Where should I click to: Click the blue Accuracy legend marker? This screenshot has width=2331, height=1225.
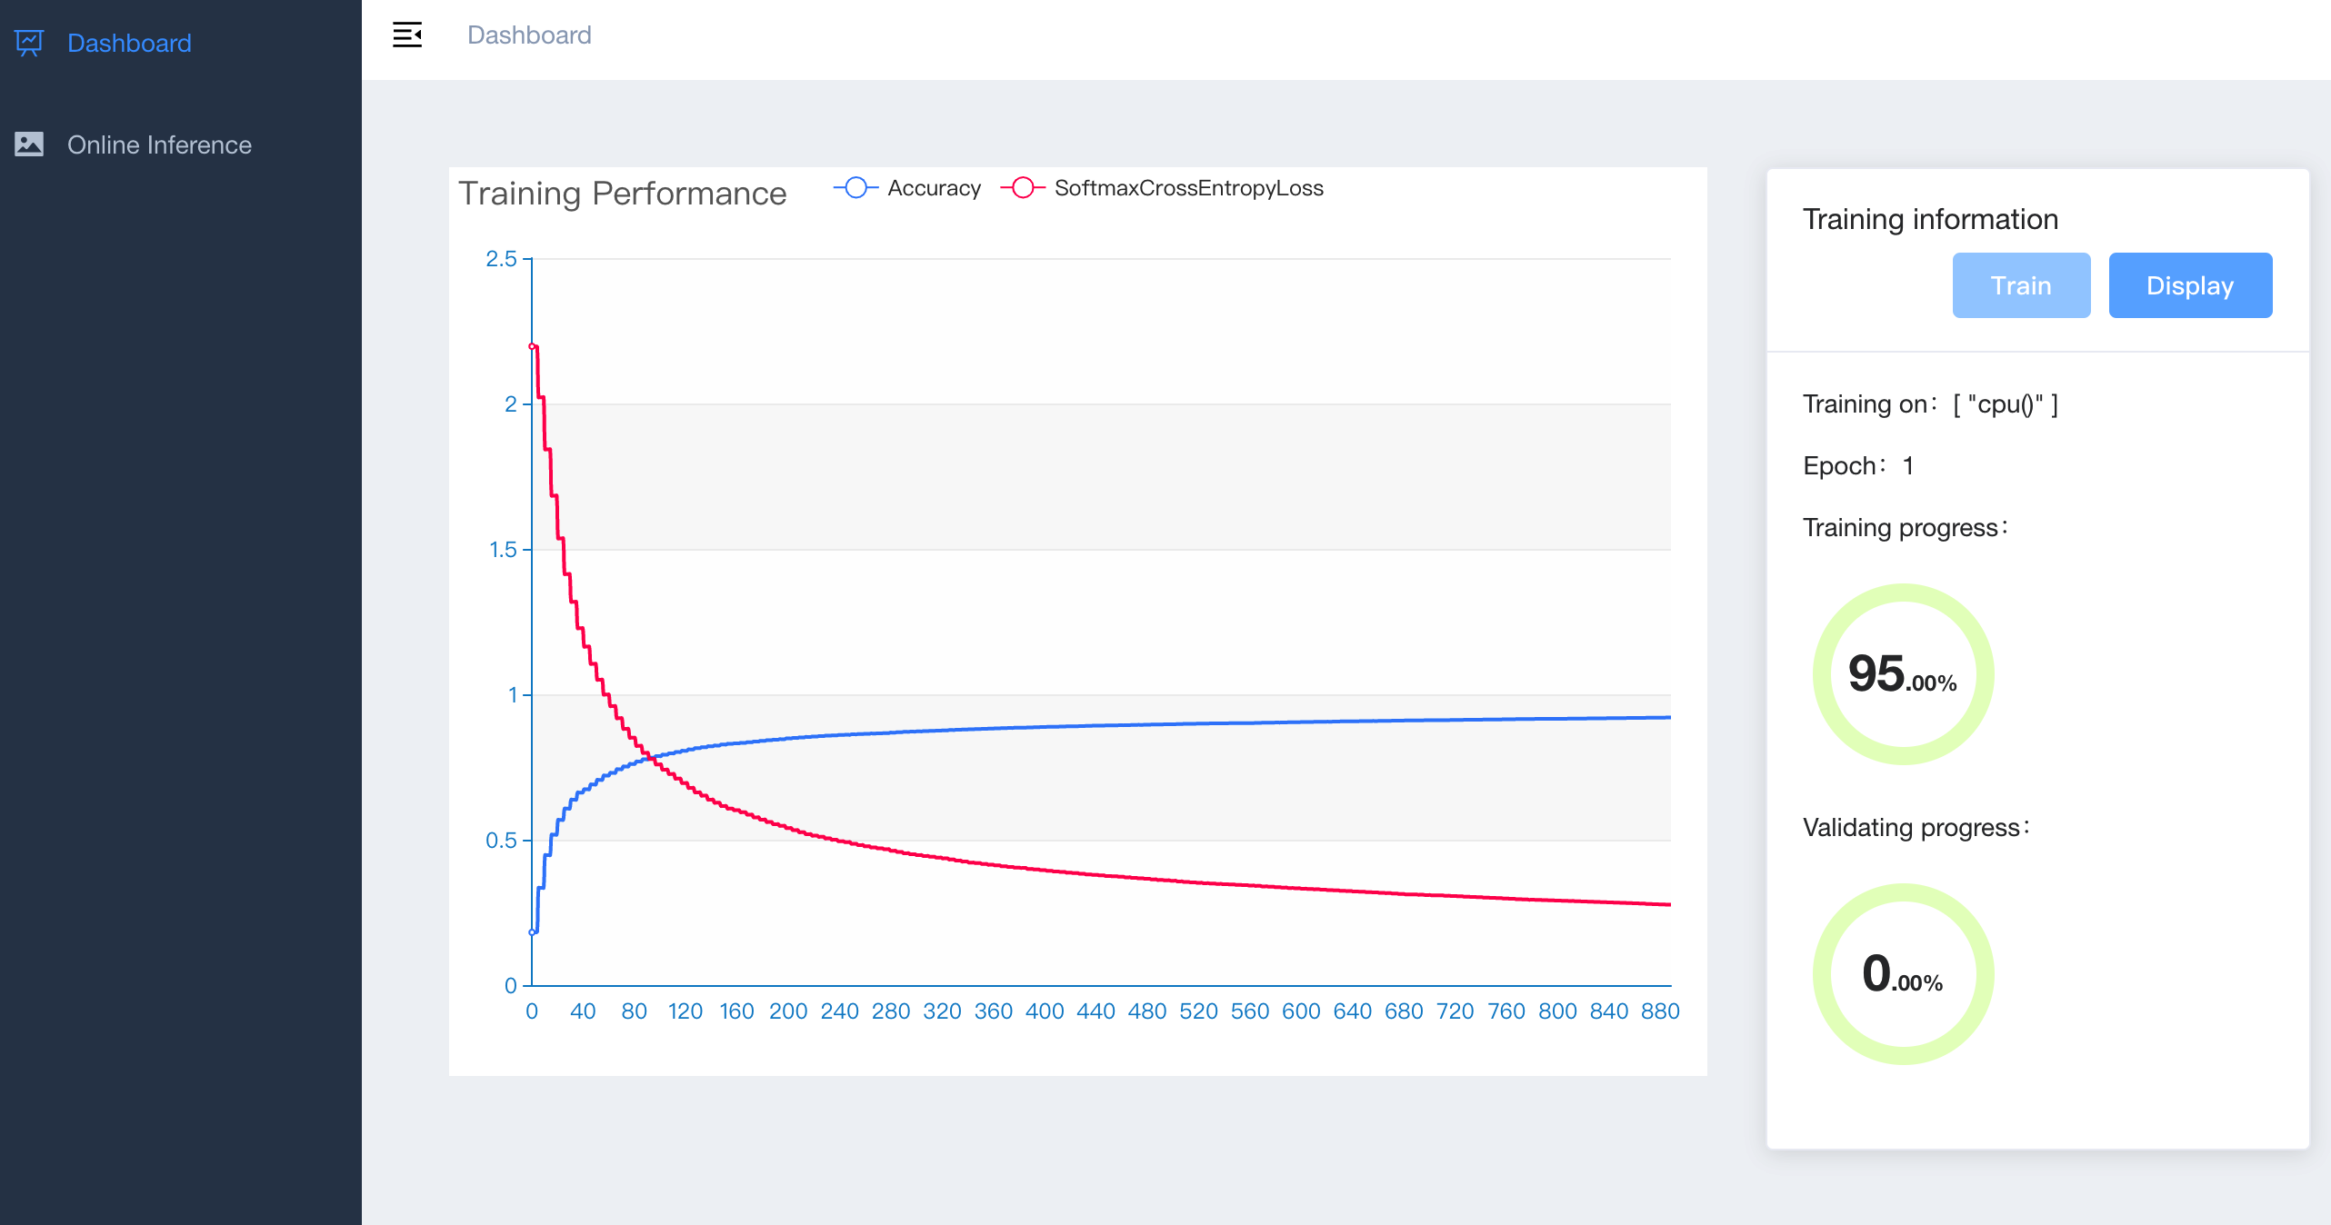855,188
